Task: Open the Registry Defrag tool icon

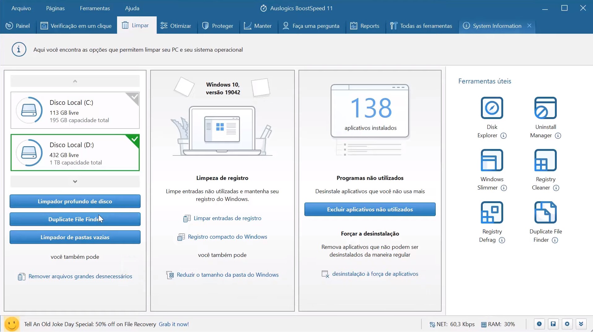Action: pyautogui.click(x=492, y=212)
